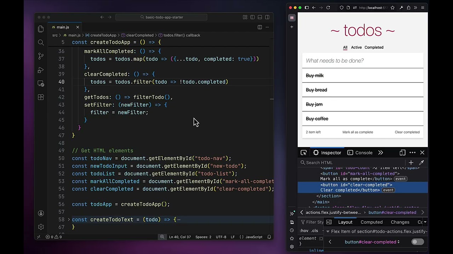Go back in VS Code navigation history
This screenshot has height=254, width=453.
102,17
